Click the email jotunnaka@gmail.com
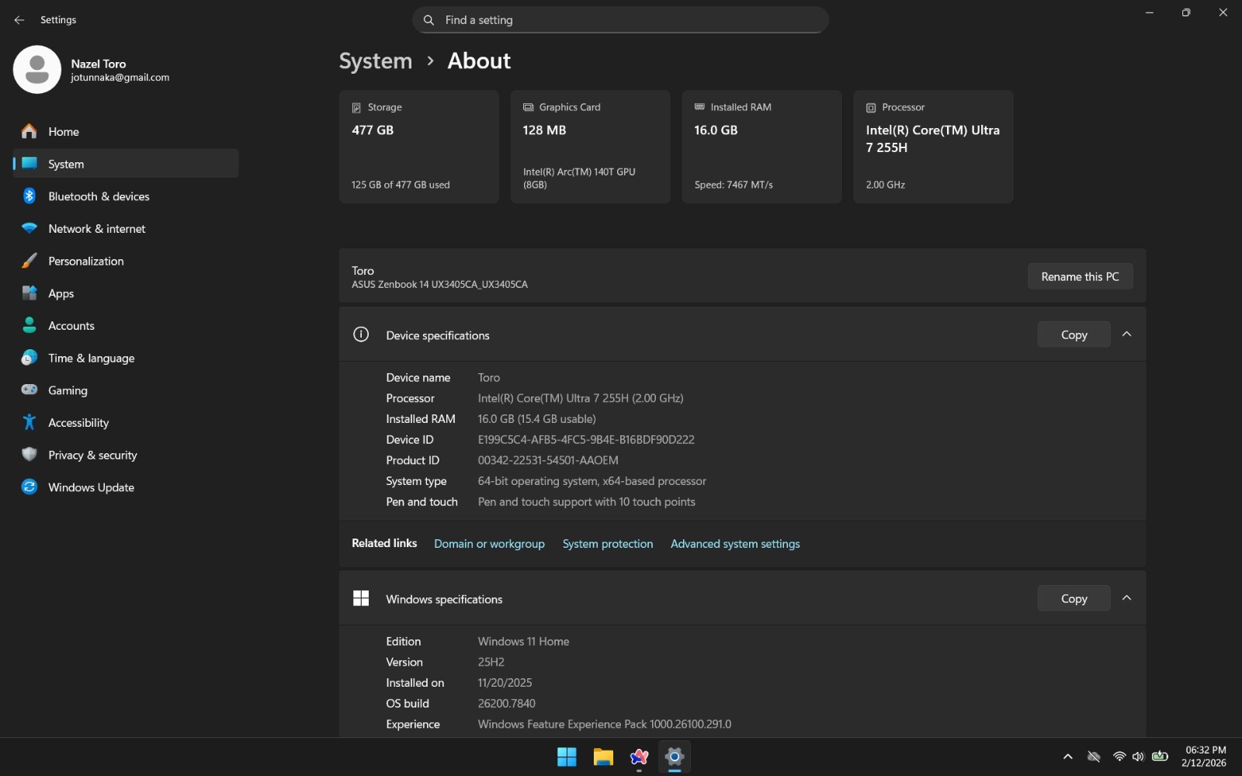Image resolution: width=1242 pixels, height=776 pixels. pyautogui.click(x=120, y=78)
